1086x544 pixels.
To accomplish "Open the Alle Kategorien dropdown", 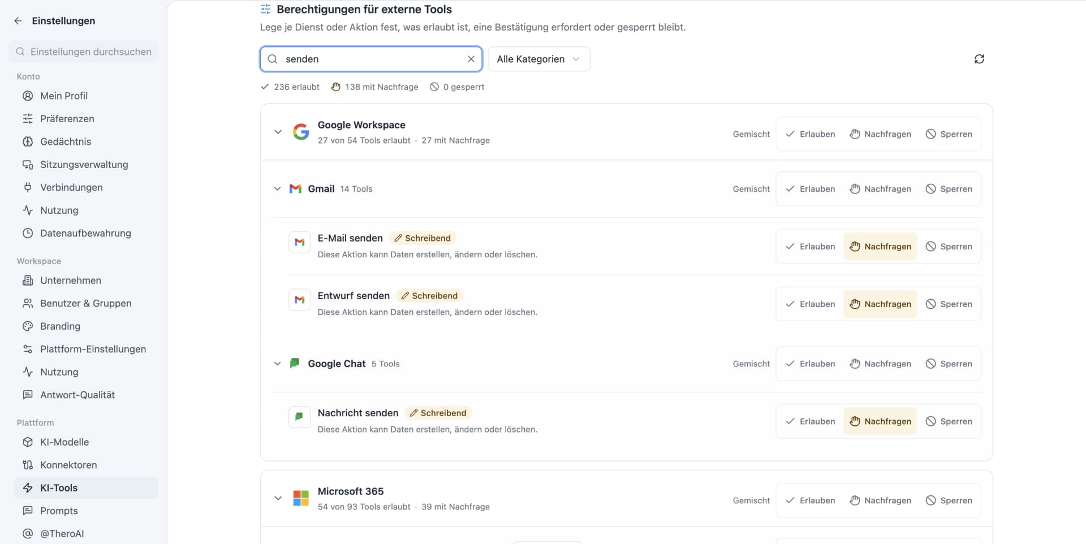I will point(538,59).
